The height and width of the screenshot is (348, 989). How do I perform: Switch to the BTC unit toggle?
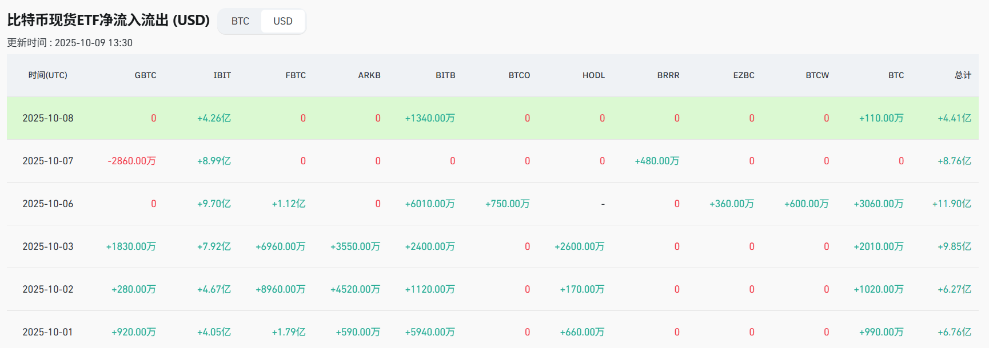pyautogui.click(x=240, y=21)
